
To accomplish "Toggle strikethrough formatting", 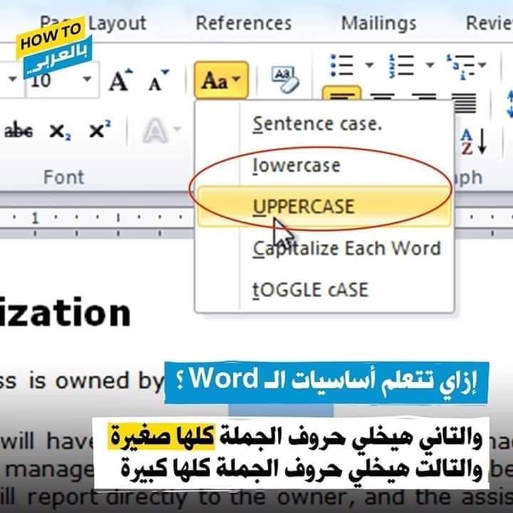I will point(19,131).
